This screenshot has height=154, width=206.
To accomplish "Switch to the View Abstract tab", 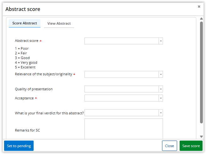I will point(59,23).
